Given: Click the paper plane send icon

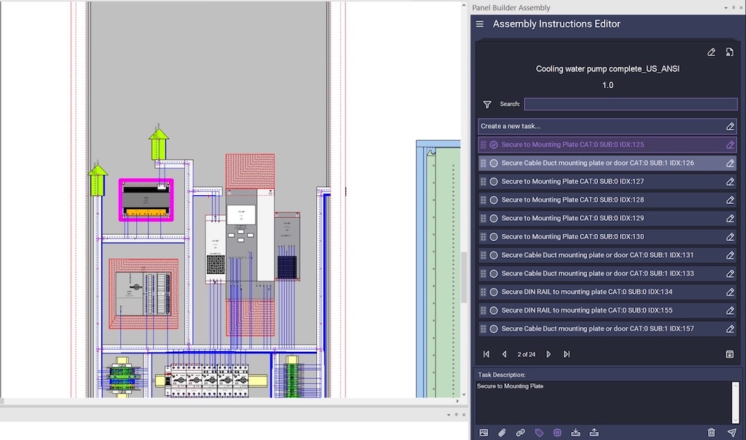Looking at the screenshot, I should click(x=731, y=433).
